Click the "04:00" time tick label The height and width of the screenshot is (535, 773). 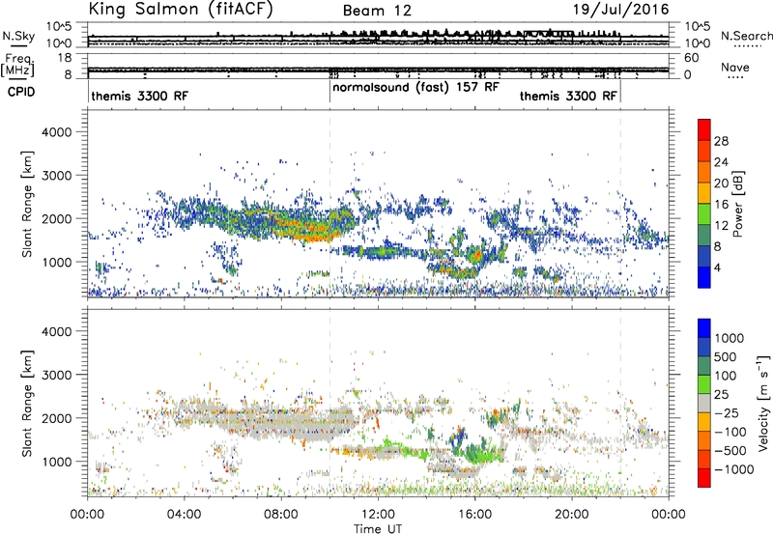pyautogui.click(x=184, y=515)
